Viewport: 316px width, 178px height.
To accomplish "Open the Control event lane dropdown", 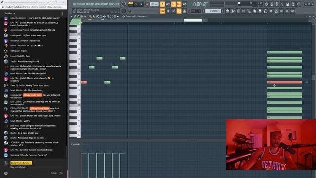I will point(76,144).
